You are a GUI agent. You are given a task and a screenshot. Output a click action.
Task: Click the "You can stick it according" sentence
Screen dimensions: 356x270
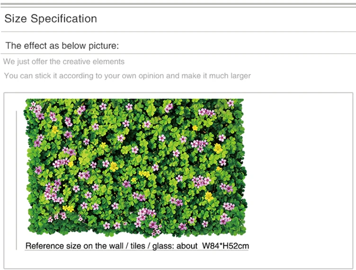127,76
